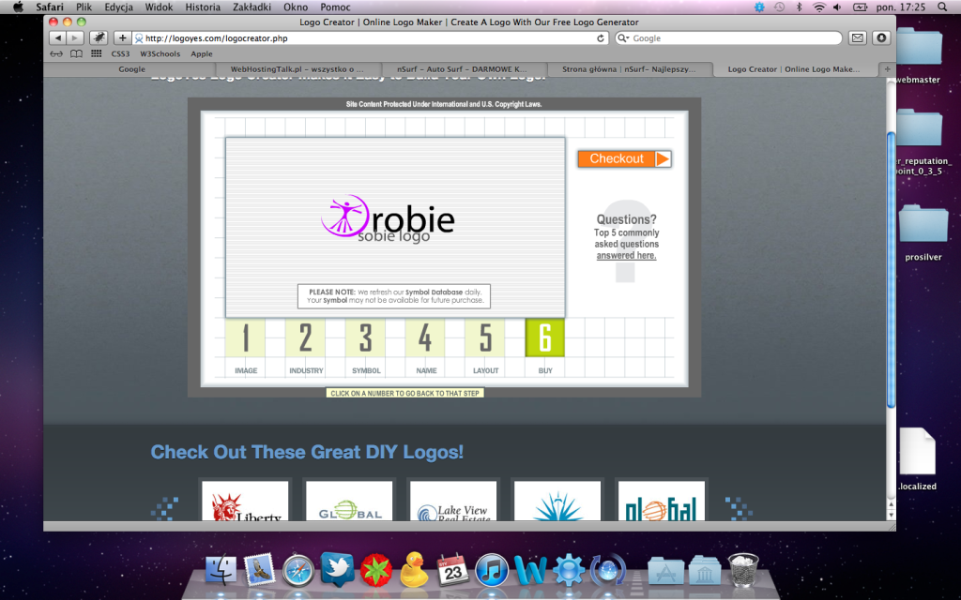The image size is (961, 600).
Task: Open the Apple bookmark in bookmarks bar
Action: pos(202,53)
